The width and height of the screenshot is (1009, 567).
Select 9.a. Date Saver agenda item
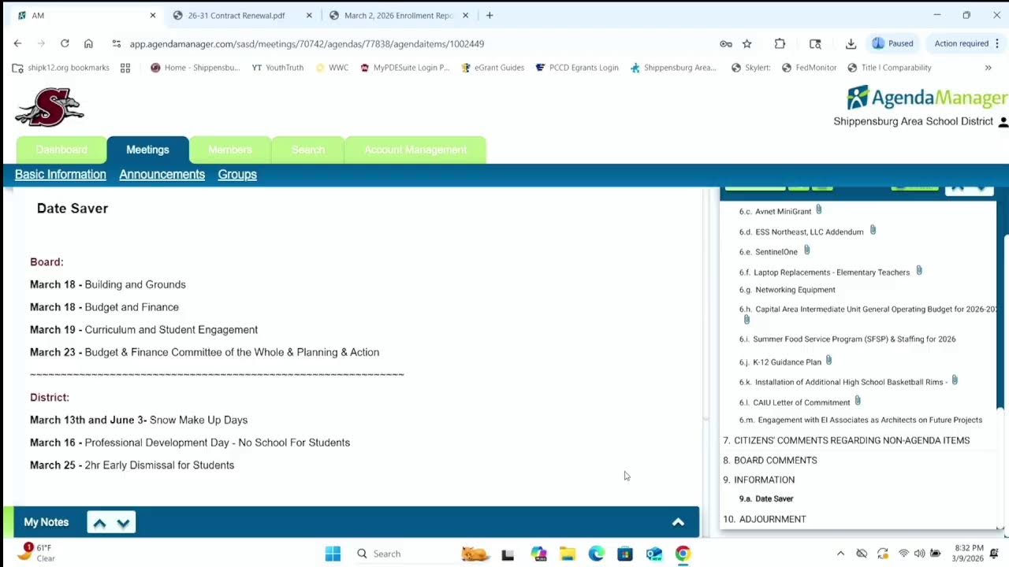click(766, 499)
